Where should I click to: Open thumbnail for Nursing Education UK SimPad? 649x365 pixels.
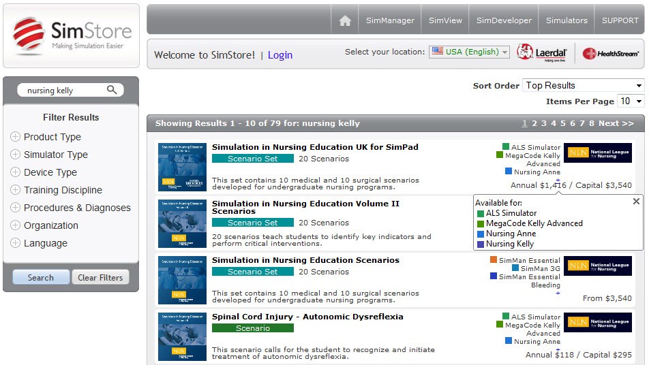pyautogui.click(x=182, y=167)
